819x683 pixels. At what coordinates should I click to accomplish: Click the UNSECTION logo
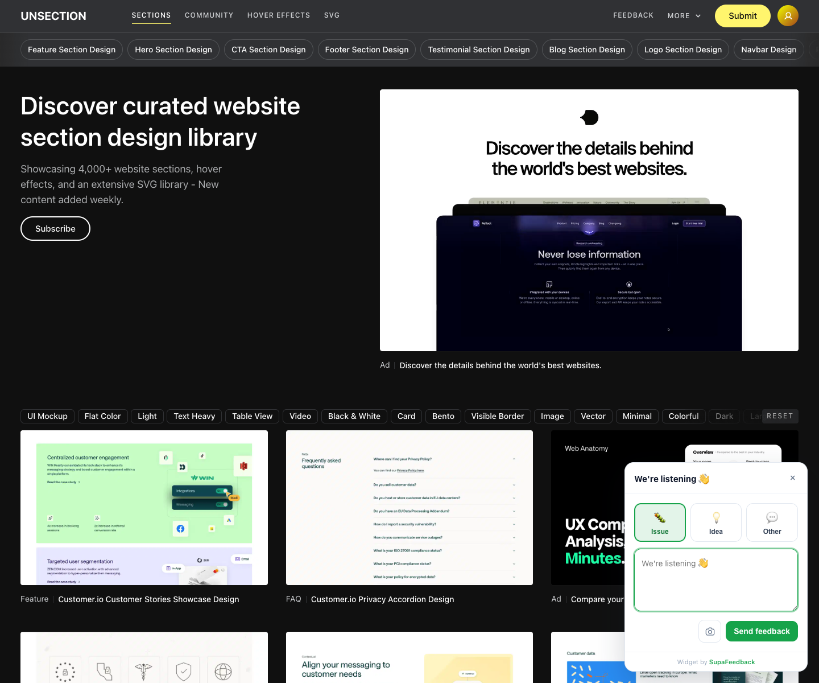pos(53,16)
